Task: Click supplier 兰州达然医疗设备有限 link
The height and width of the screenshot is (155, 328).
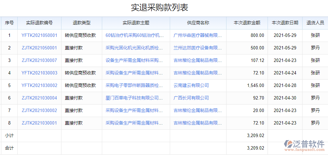Action: point(198,48)
